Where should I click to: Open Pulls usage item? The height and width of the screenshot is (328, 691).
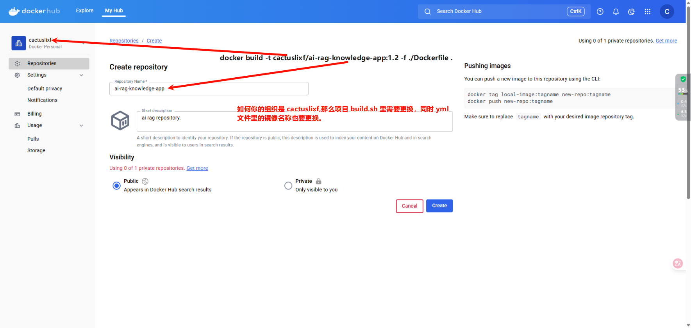33,139
